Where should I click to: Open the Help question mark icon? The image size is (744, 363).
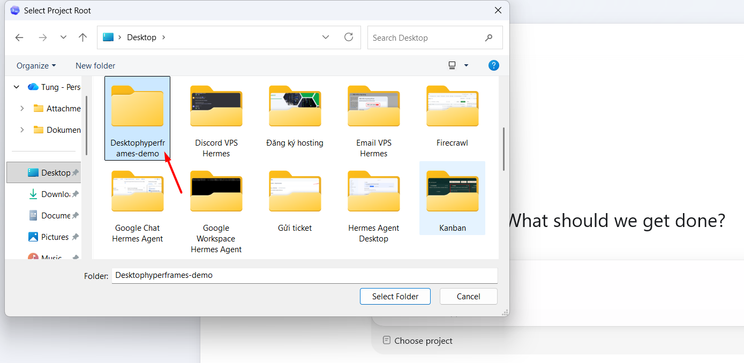[x=494, y=65]
